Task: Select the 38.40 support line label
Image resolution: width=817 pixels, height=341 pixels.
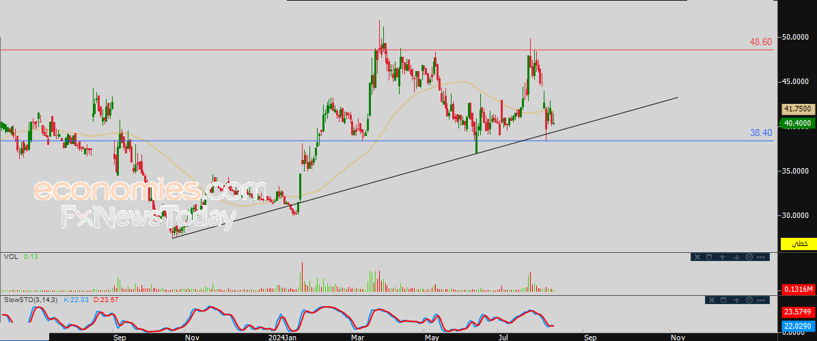Action: tap(761, 133)
